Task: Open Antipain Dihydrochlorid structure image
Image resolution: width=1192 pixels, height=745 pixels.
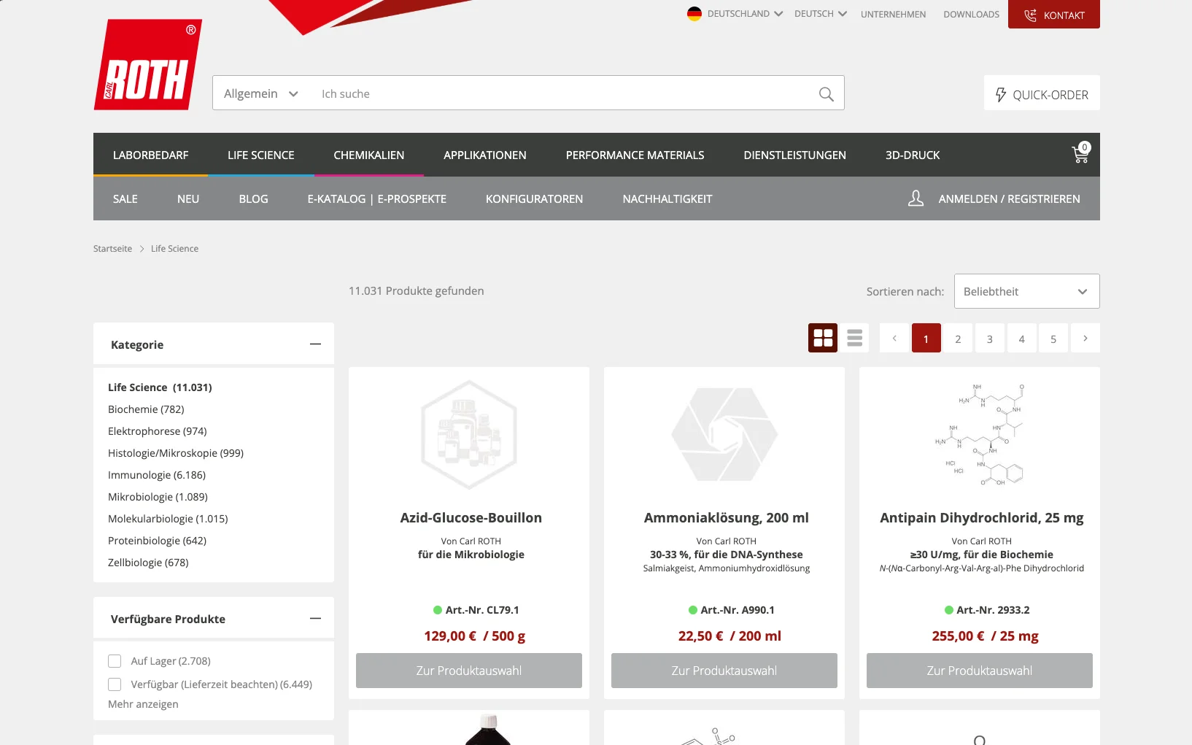Action: click(x=980, y=434)
